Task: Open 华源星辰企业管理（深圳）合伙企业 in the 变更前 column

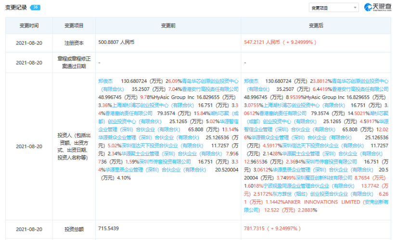Action: pyautogui.click(x=156, y=170)
